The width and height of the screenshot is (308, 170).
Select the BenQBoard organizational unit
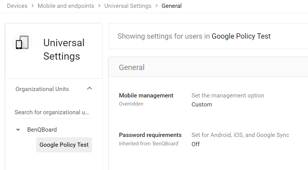click(42, 130)
